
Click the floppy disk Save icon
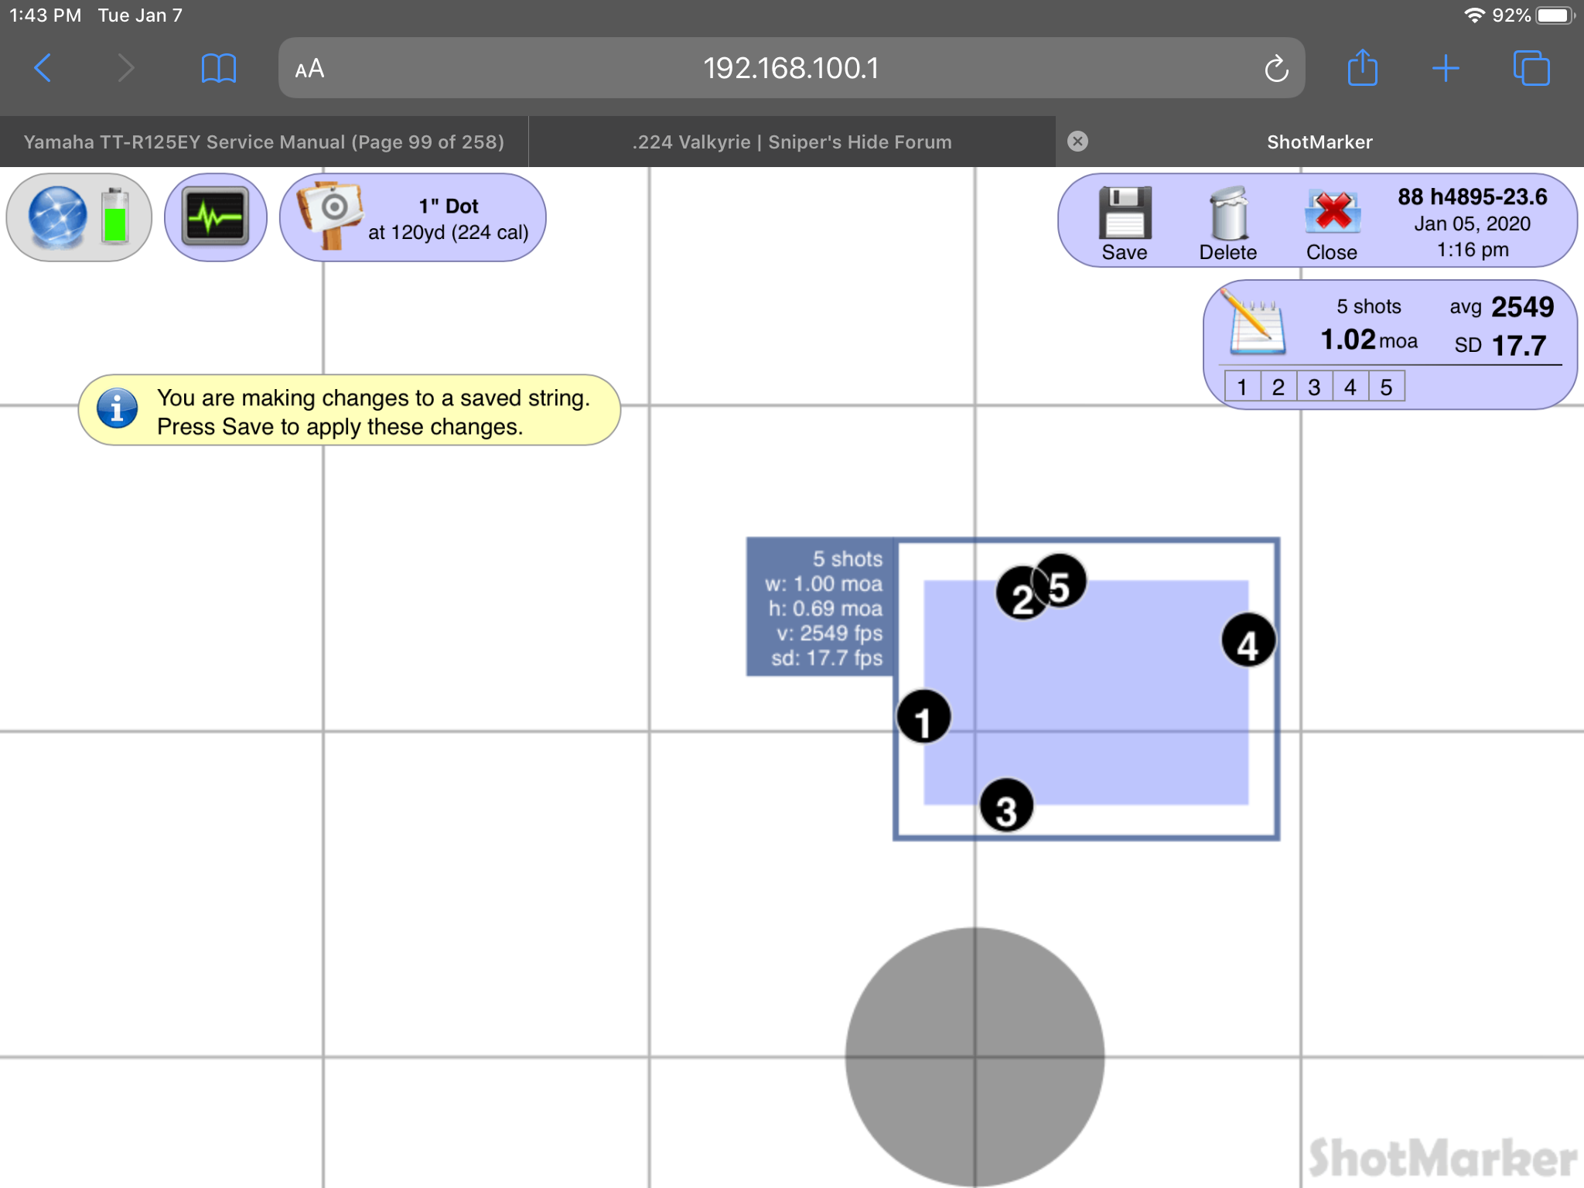[x=1124, y=213]
